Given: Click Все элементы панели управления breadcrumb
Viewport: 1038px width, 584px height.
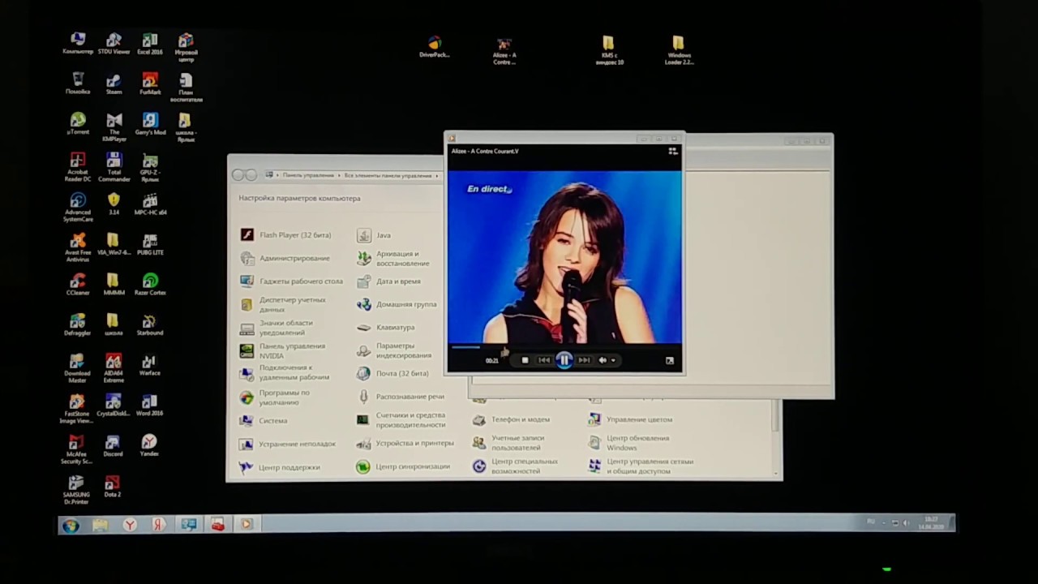Looking at the screenshot, I should coord(388,175).
